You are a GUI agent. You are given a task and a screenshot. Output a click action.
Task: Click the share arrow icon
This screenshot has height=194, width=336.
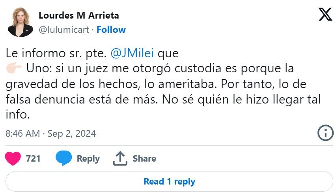(x=119, y=158)
